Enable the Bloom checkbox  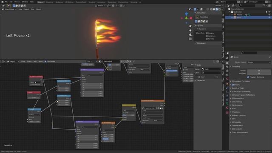(x=233, y=85)
